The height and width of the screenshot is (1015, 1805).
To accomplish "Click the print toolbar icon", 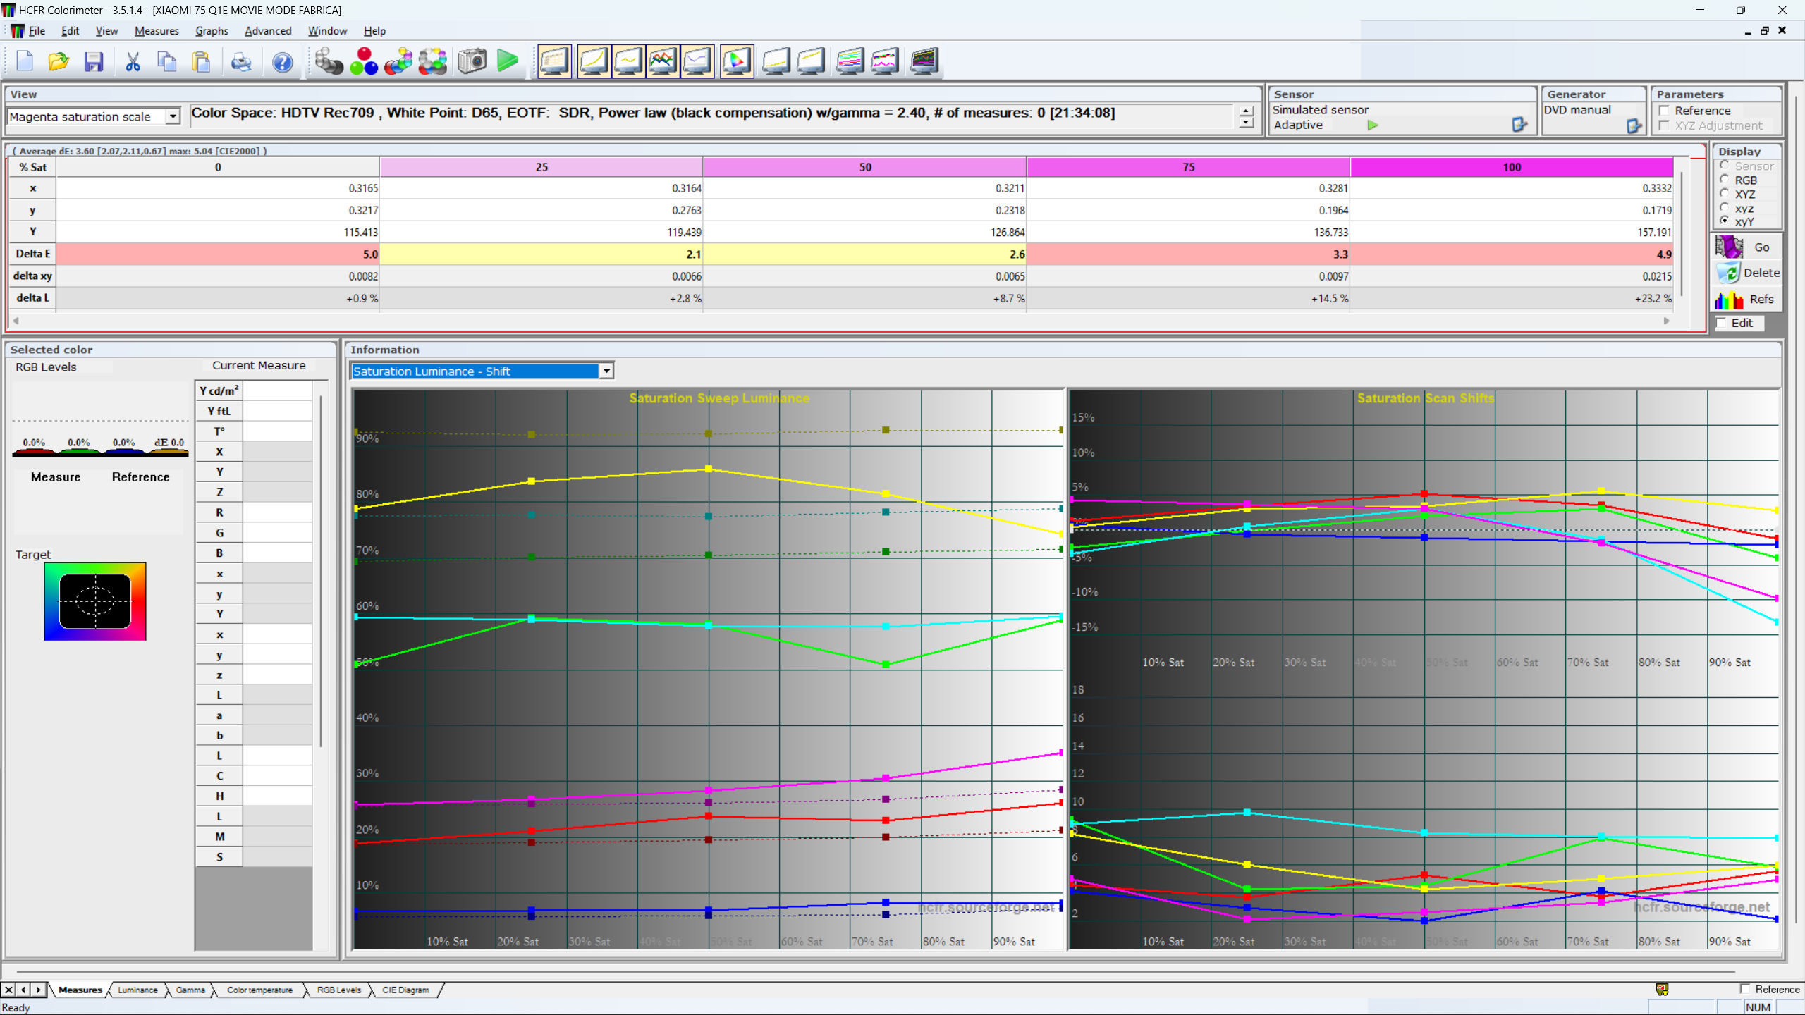I will (241, 62).
